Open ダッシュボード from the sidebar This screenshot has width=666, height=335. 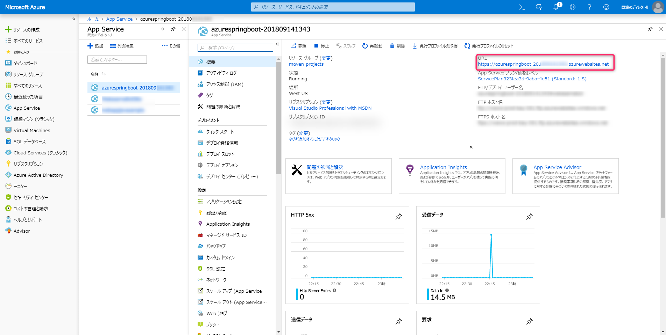coord(21,63)
